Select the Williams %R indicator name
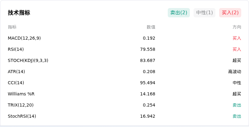249x127 pixels. coord(21,94)
